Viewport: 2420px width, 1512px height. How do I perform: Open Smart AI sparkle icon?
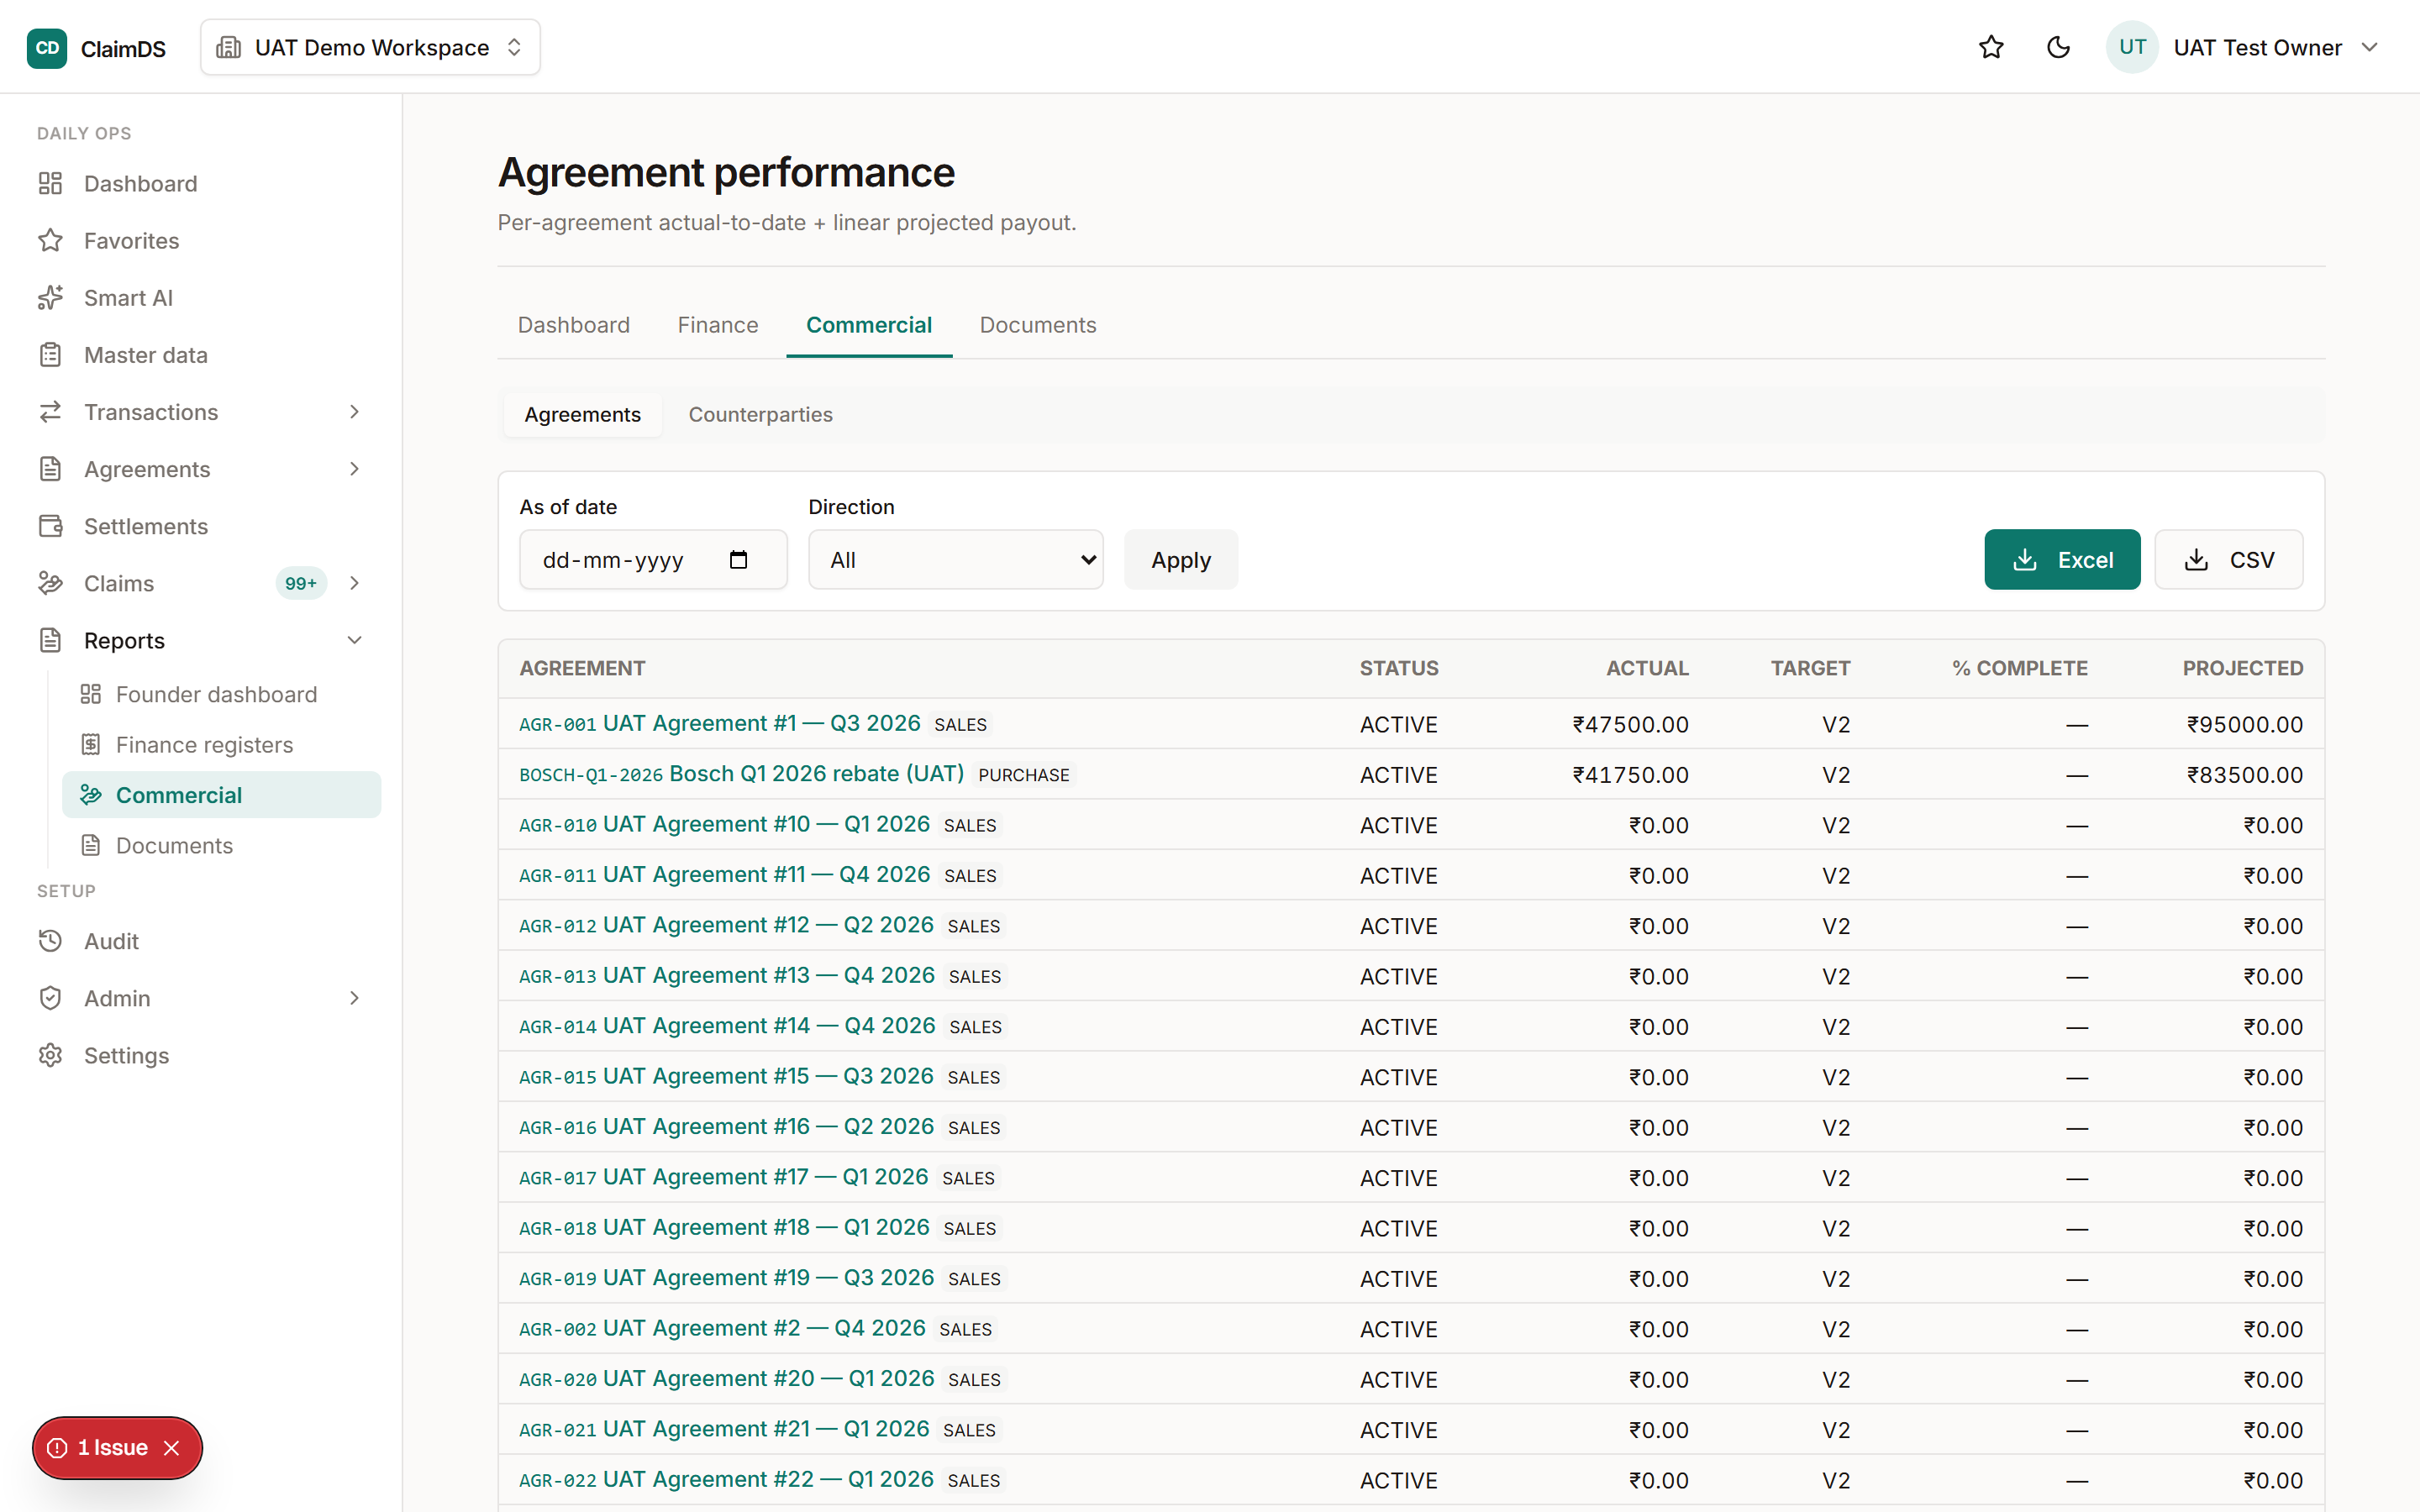pyautogui.click(x=51, y=298)
